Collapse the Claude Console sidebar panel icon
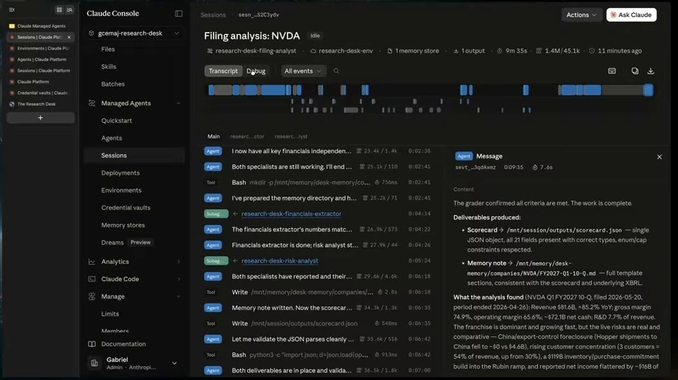 [179, 13]
